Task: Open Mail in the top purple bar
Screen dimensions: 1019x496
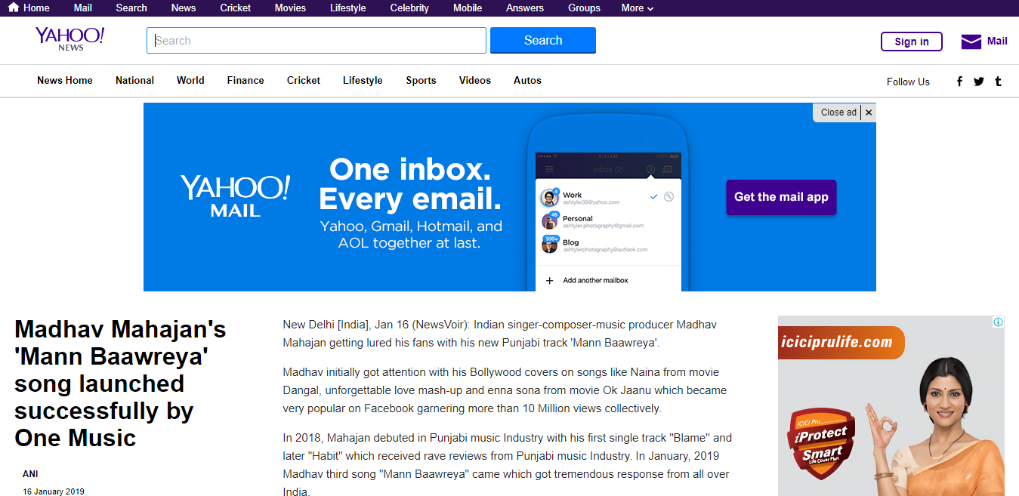Action: [x=83, y=8]
